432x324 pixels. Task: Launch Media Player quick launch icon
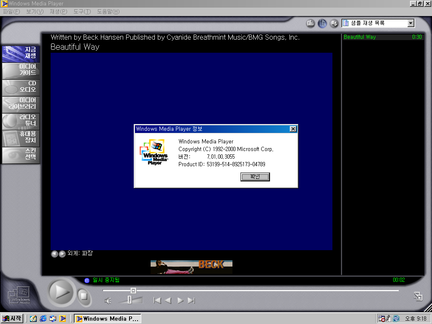pos(62,319)
